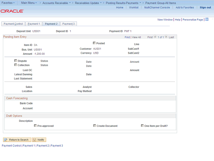The image size is (214, 161).
Task: Click bottom Payment Control link
Action: tap(11, 146)
